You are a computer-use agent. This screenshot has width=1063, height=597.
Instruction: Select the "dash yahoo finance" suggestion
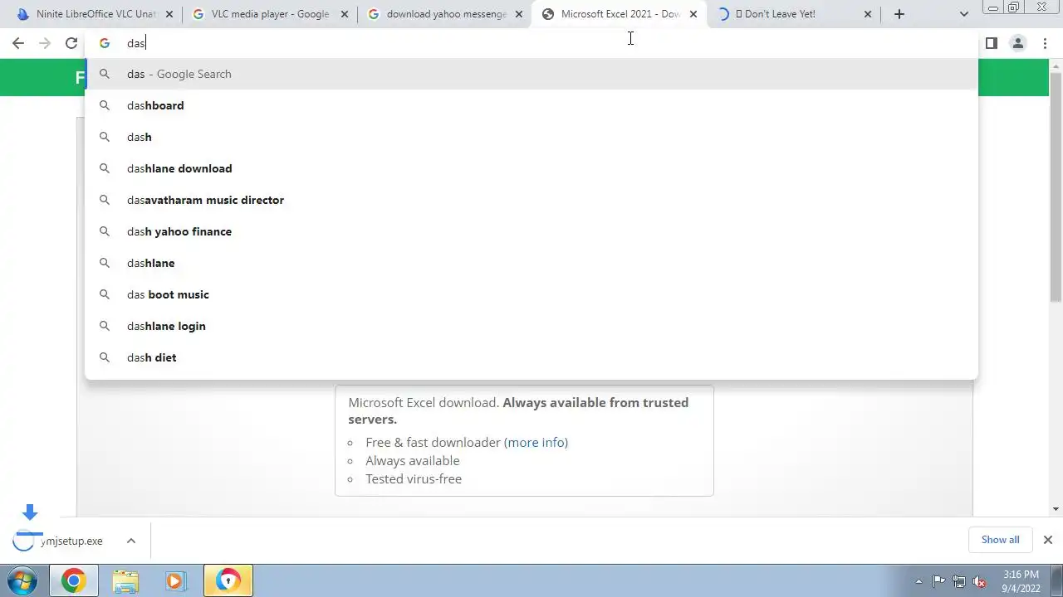point(531,231)
